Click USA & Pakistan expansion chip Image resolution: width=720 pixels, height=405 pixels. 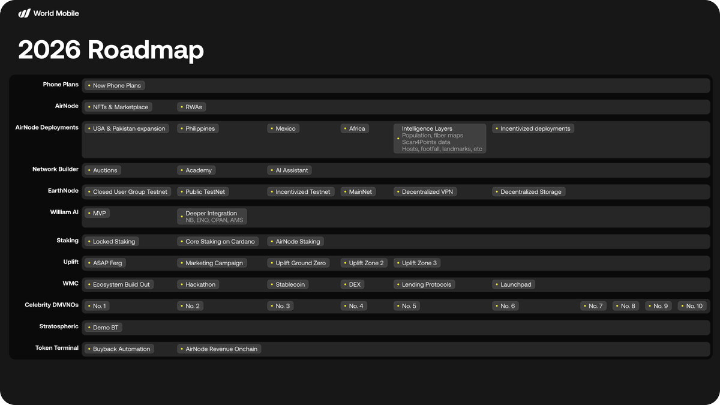(x=127, y=129)
